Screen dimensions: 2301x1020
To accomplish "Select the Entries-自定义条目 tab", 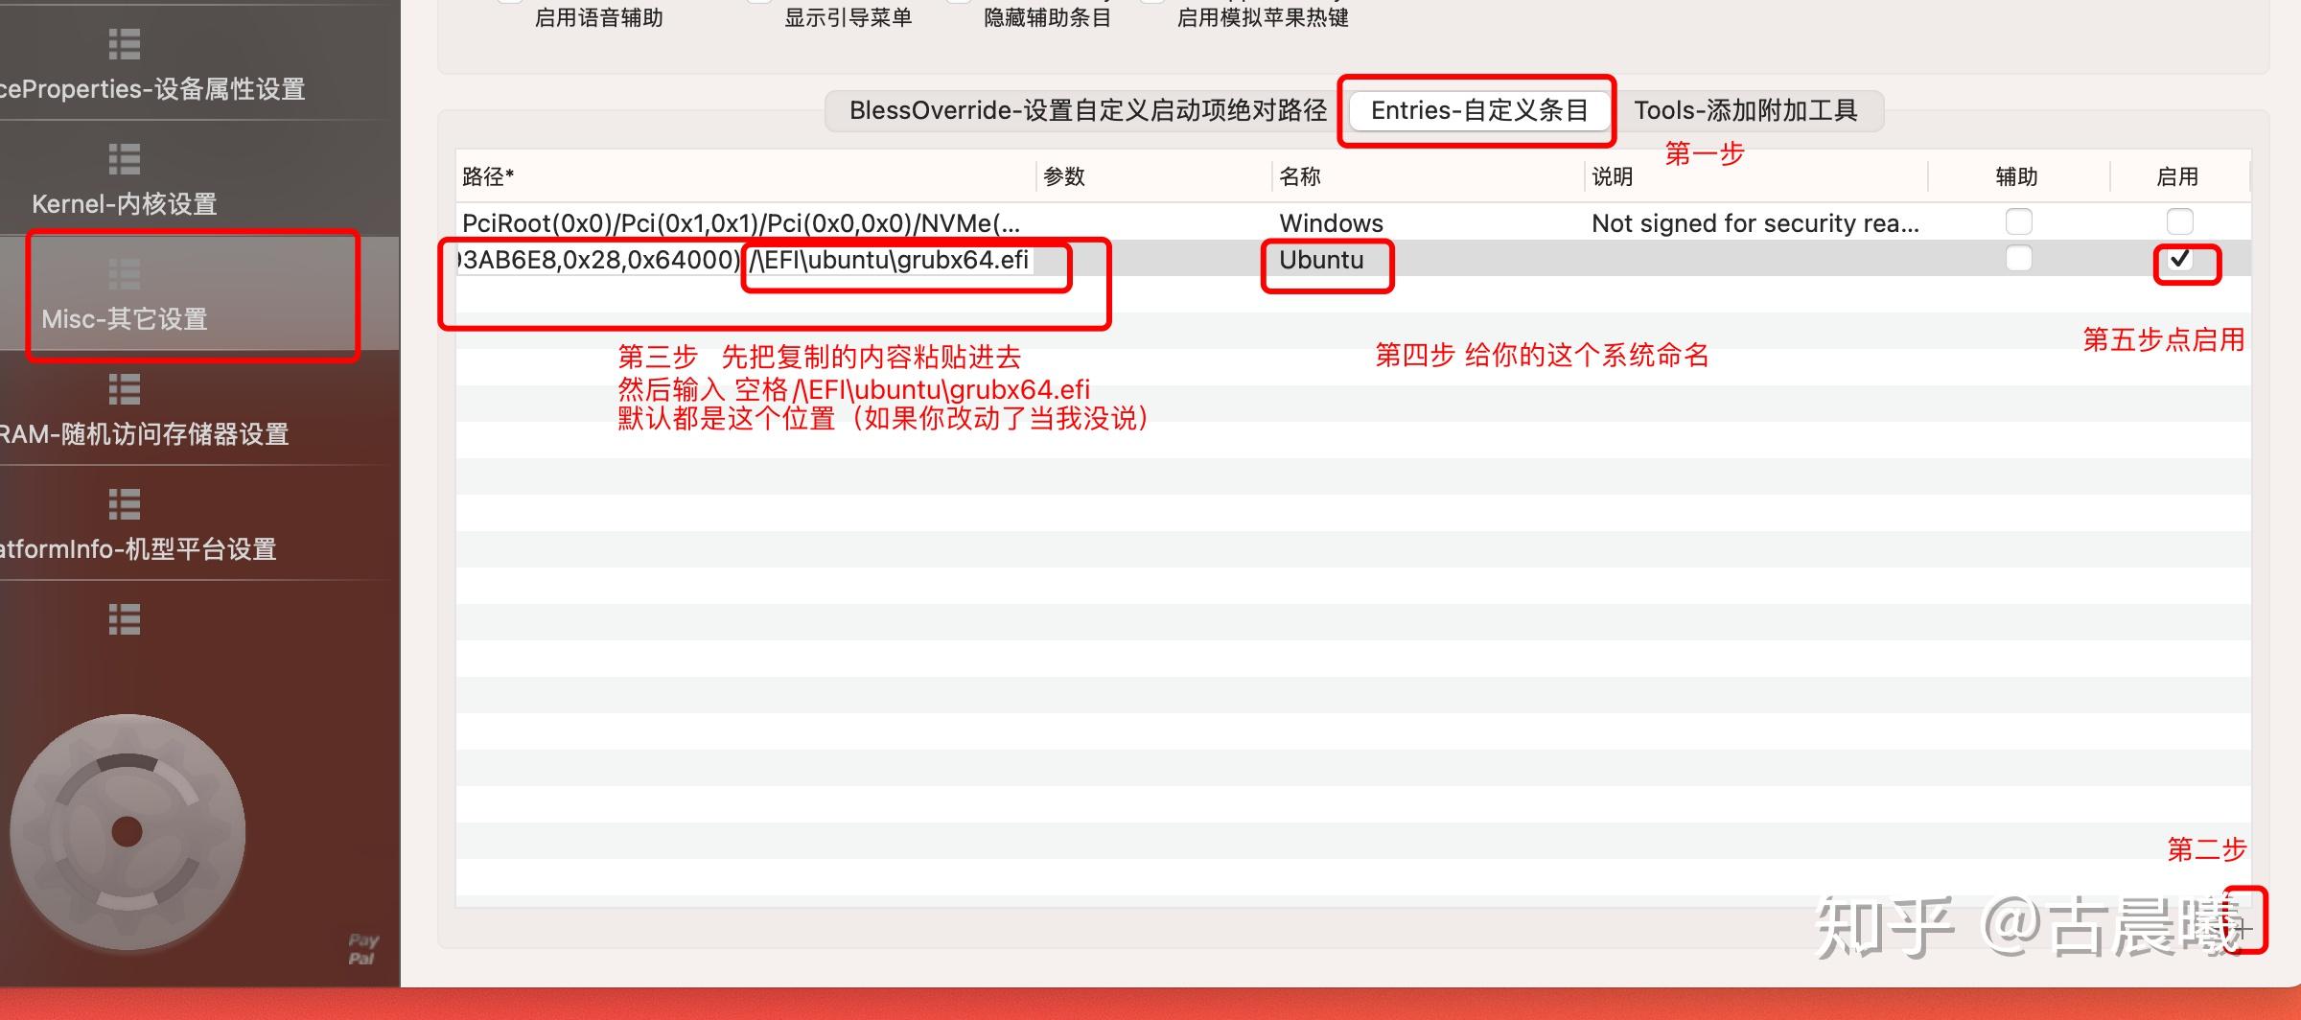I will pos(1477,110).
